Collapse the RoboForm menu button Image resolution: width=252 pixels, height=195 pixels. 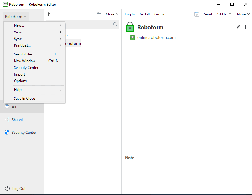pyautogui.click(x=16, y=17)
